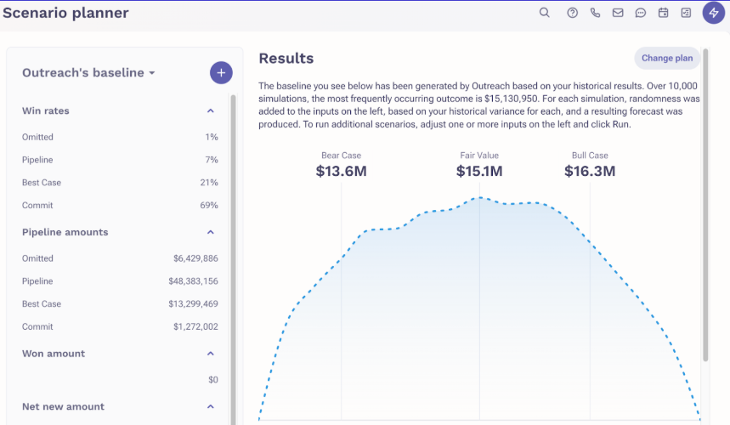Click the Fair Value $15.1M label
The height and width of the screenshot is (425, 730).
(479, 165)
